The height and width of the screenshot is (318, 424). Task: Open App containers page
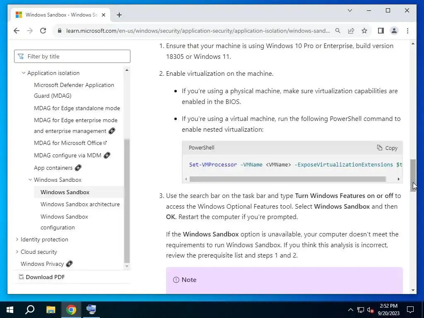coord(53,168)
